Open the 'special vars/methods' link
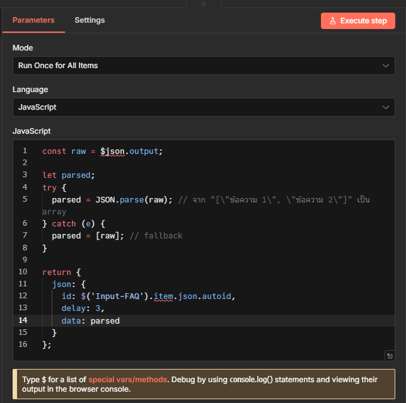Image resolution: width=406 pixels, height=403 pixels. pos(127,380)
